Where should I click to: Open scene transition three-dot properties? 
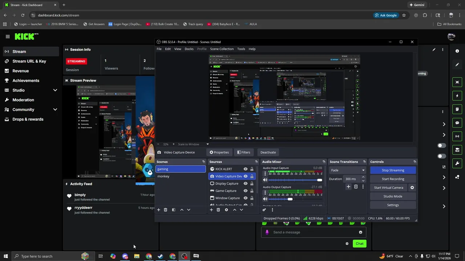[363, 187]
